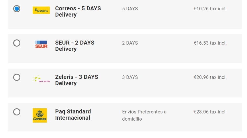Click the 'SEUR - 2 DAYS Delivery' label
The width and height of the screenshot is (247, 138).
click(75, 46)
